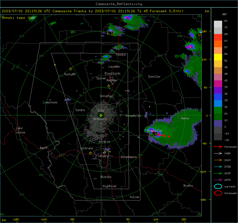The height and width of the screenshot is (223, 238).
Task: Click the yellow diamond marker under Cochrane
Action: pyautogui.click(x=90, y=153)
